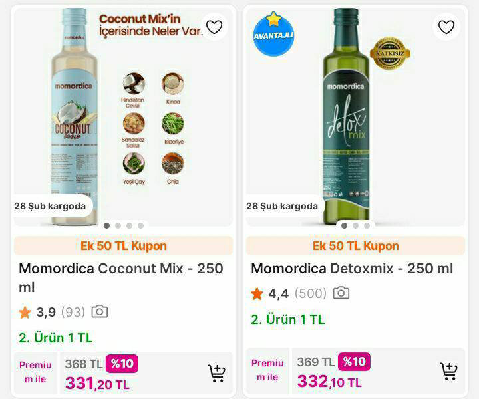The image size is (479, 399).
Task: Go to second image dot of Coconut Mix
Action: (x=118, y=225)
